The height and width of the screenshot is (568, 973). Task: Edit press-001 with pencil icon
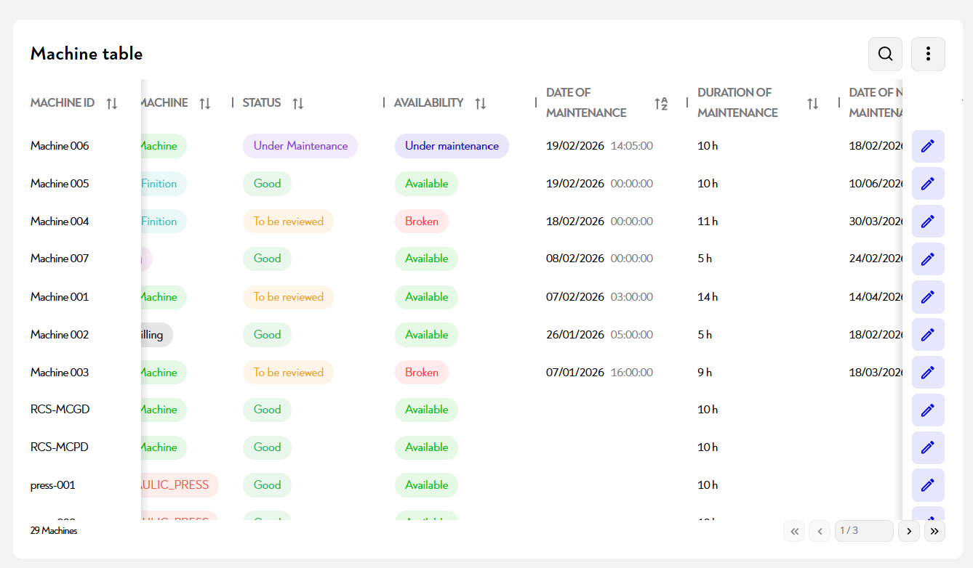point(928,485)
